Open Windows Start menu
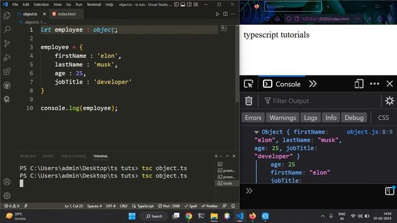Image resolution: width=397 pixels, height=223 pixels. [132, 216]
